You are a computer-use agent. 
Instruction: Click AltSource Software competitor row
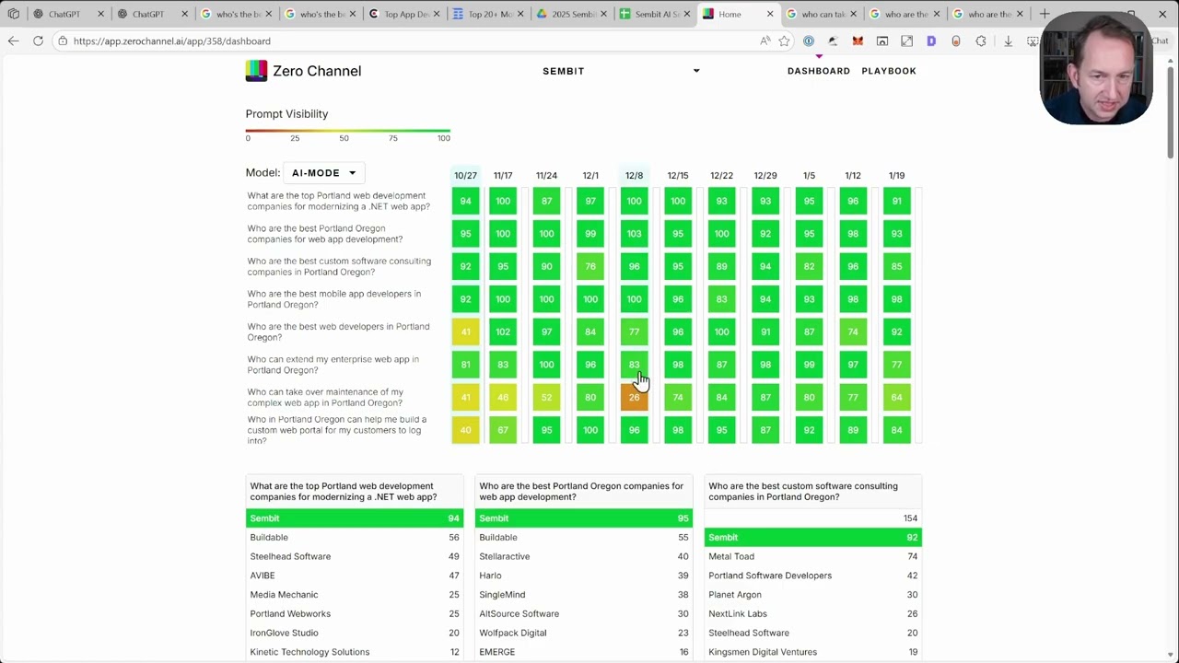coord(583,613)
